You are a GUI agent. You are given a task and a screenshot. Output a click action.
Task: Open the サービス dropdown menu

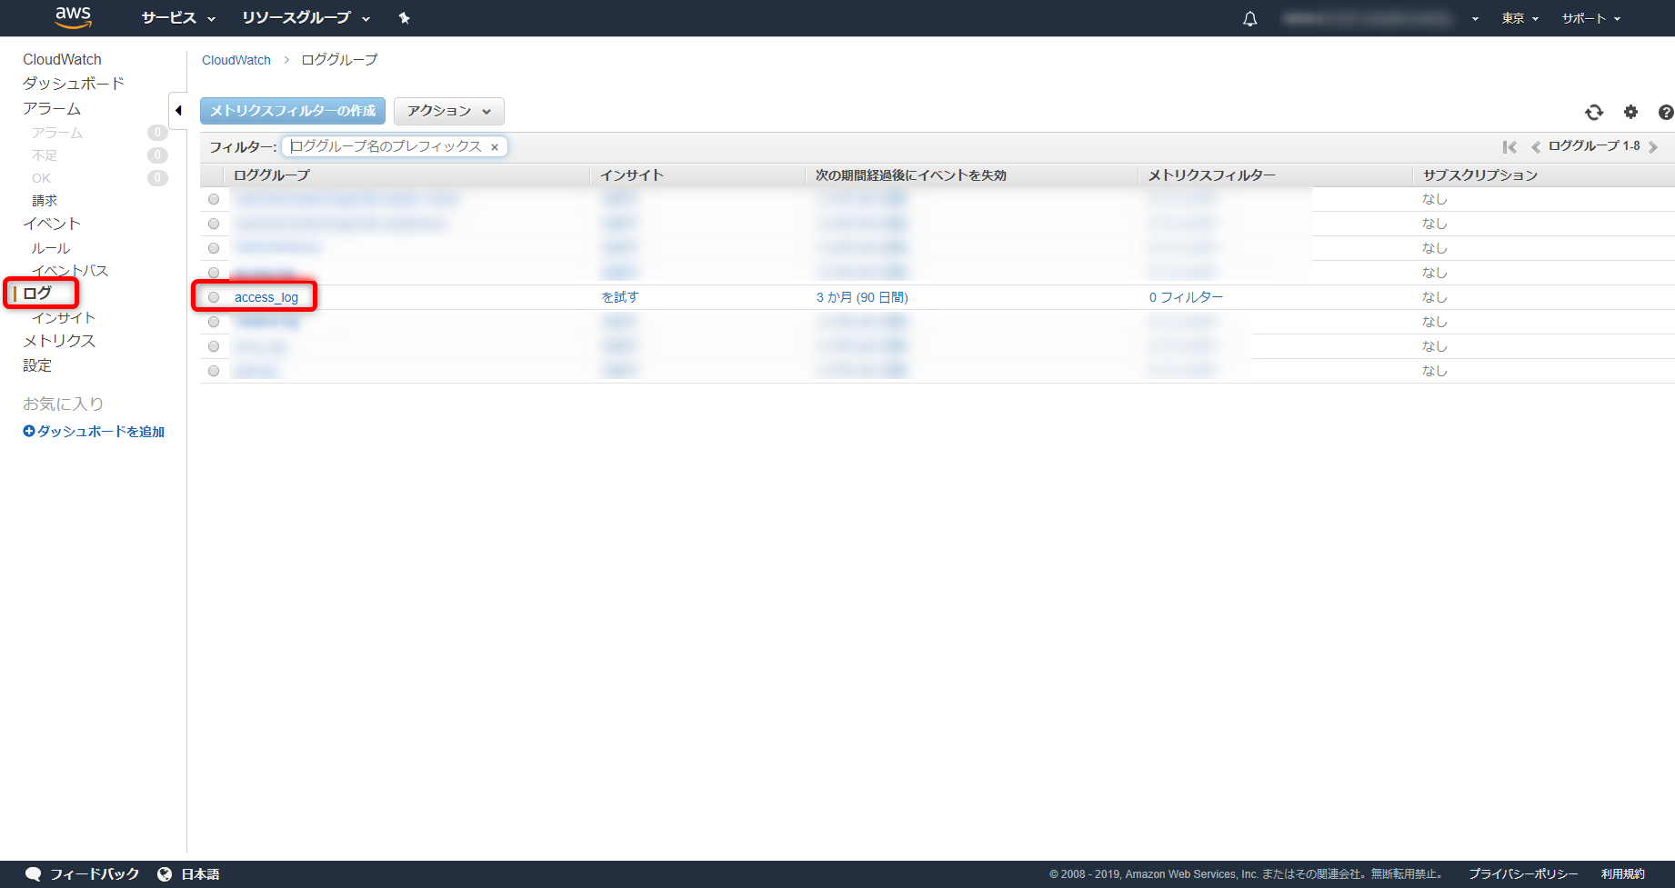178,18
